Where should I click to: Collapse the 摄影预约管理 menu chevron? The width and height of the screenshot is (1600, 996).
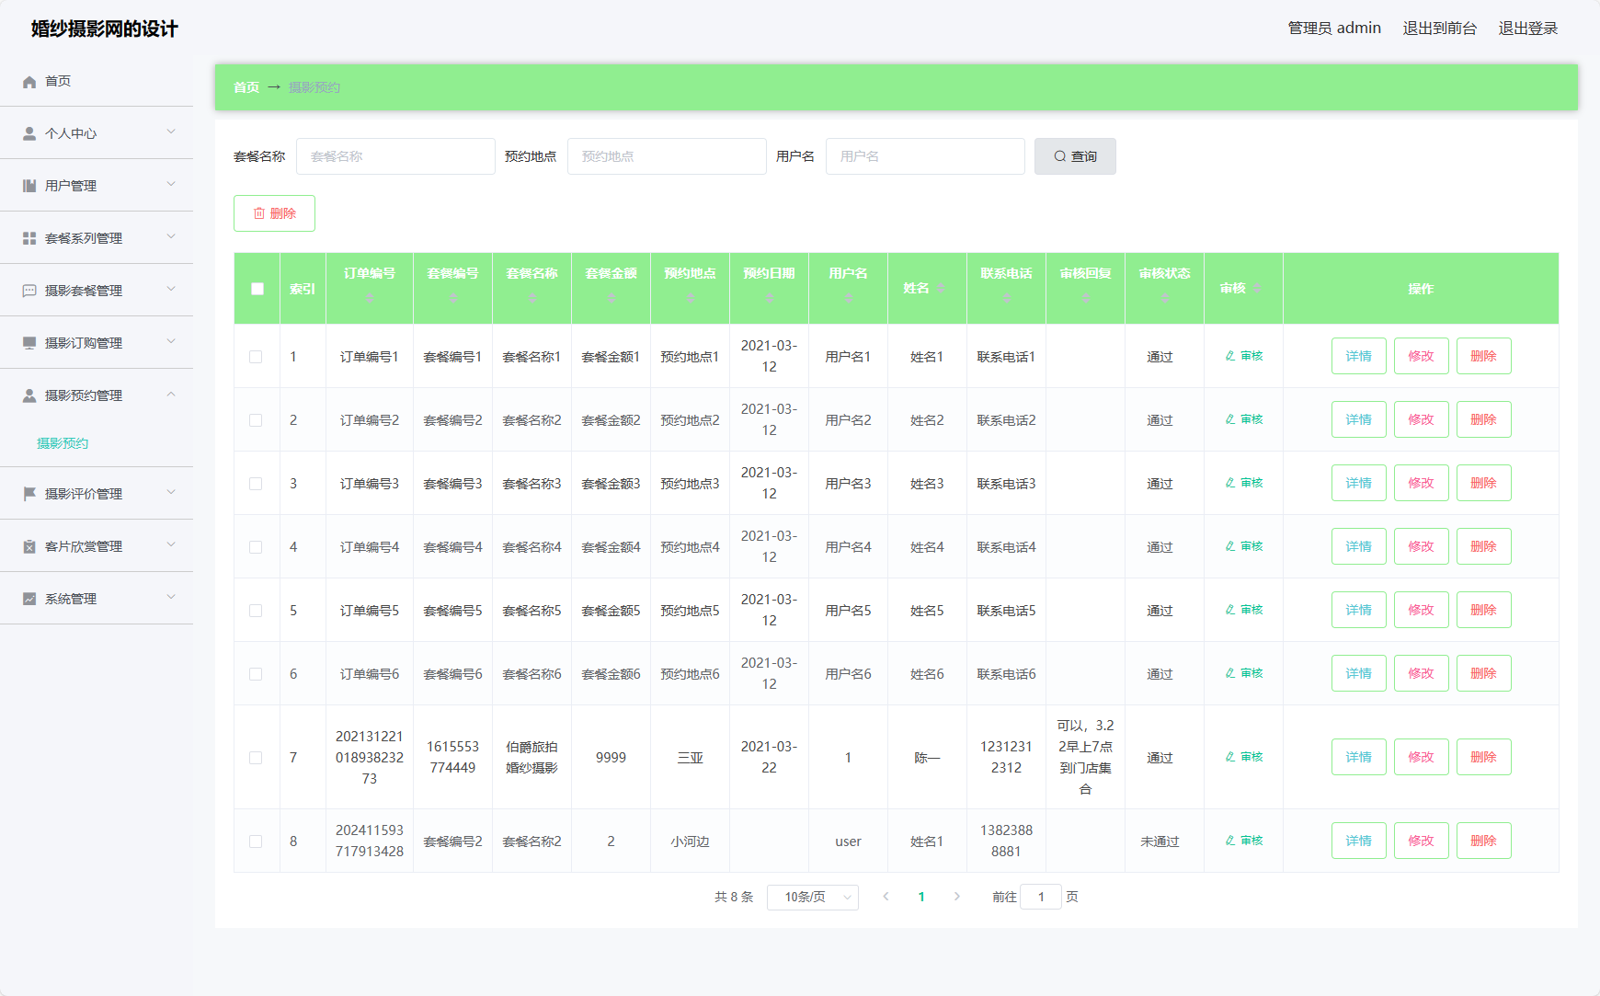tap(171, 395)
